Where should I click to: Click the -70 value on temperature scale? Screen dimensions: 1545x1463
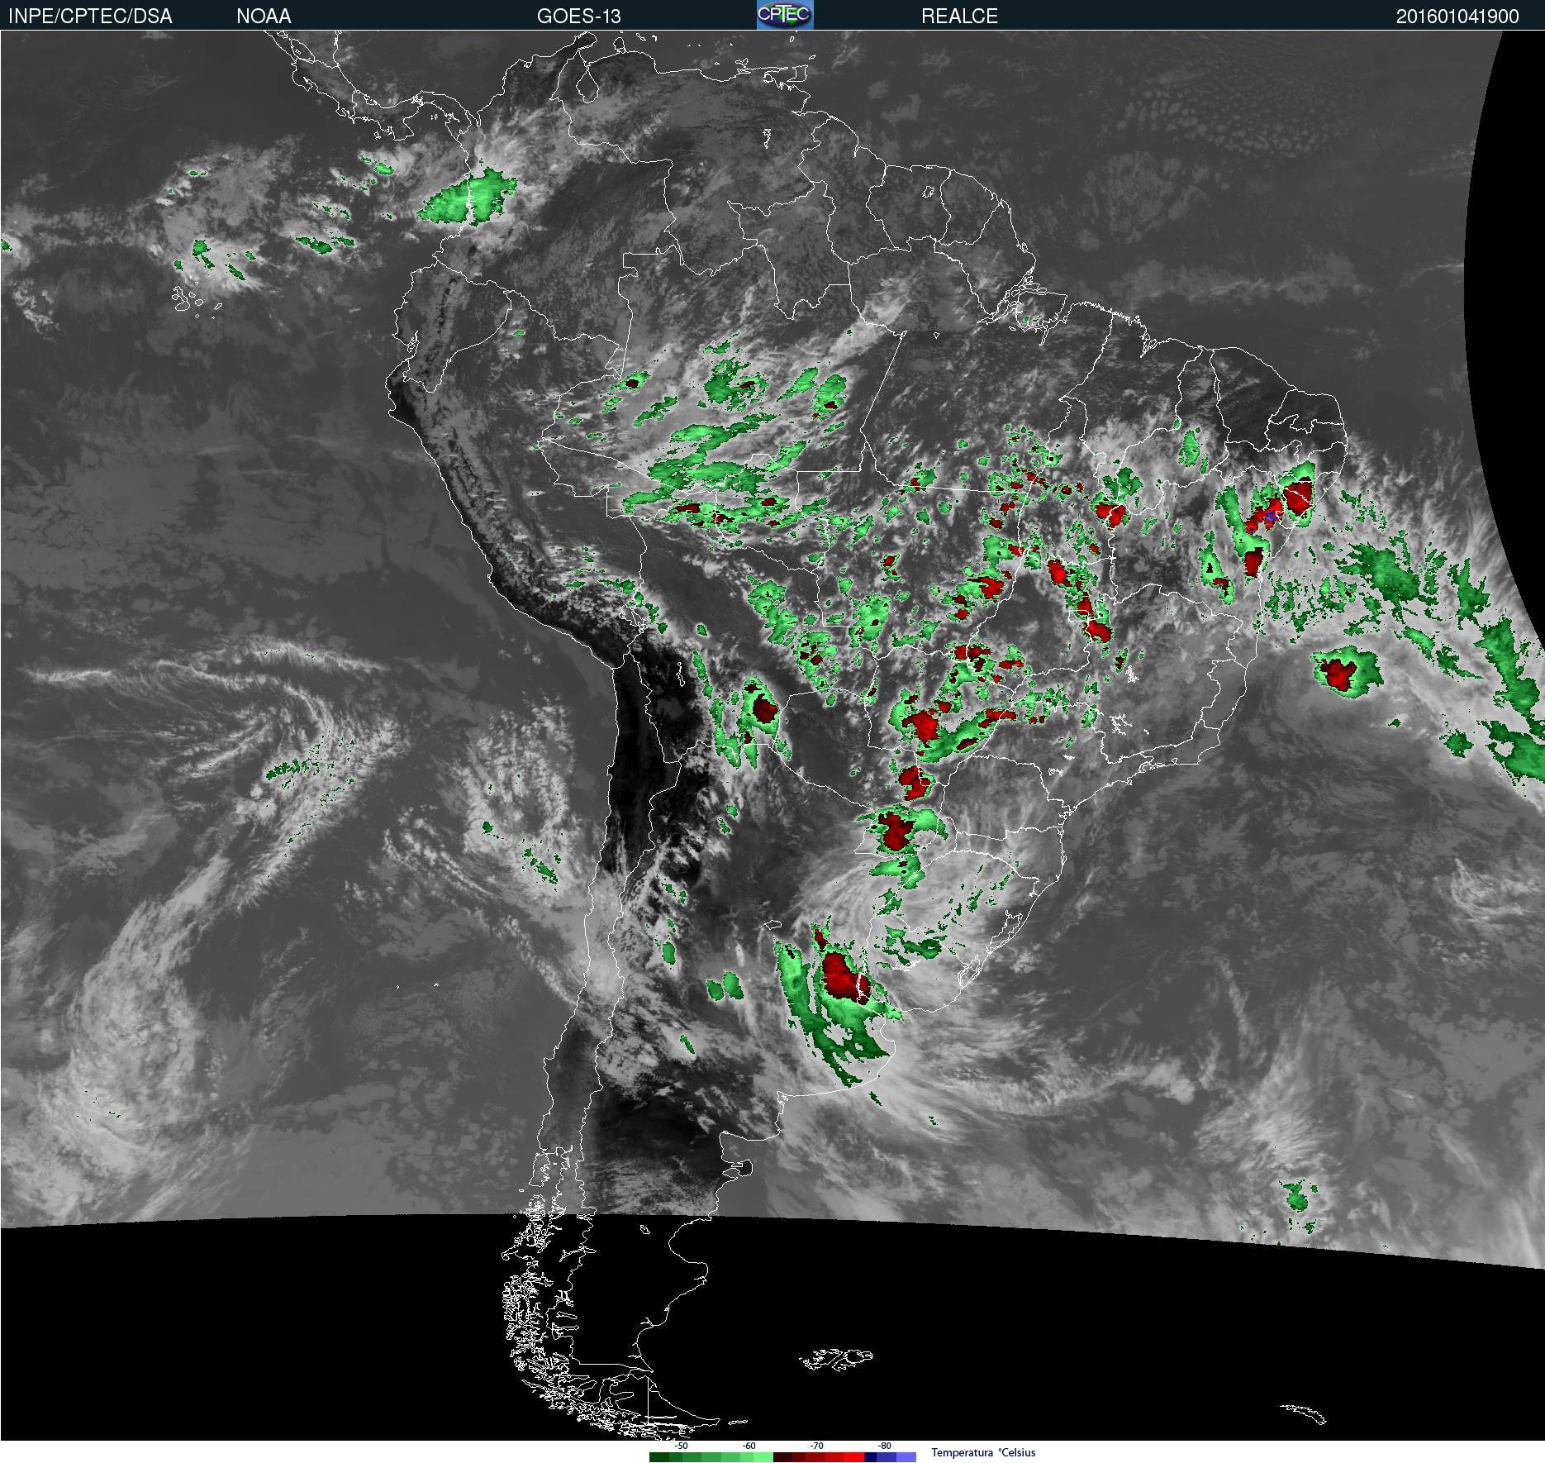coord(816,1446)
